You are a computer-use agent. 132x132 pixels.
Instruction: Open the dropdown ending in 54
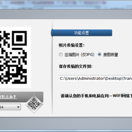(10, 107)
